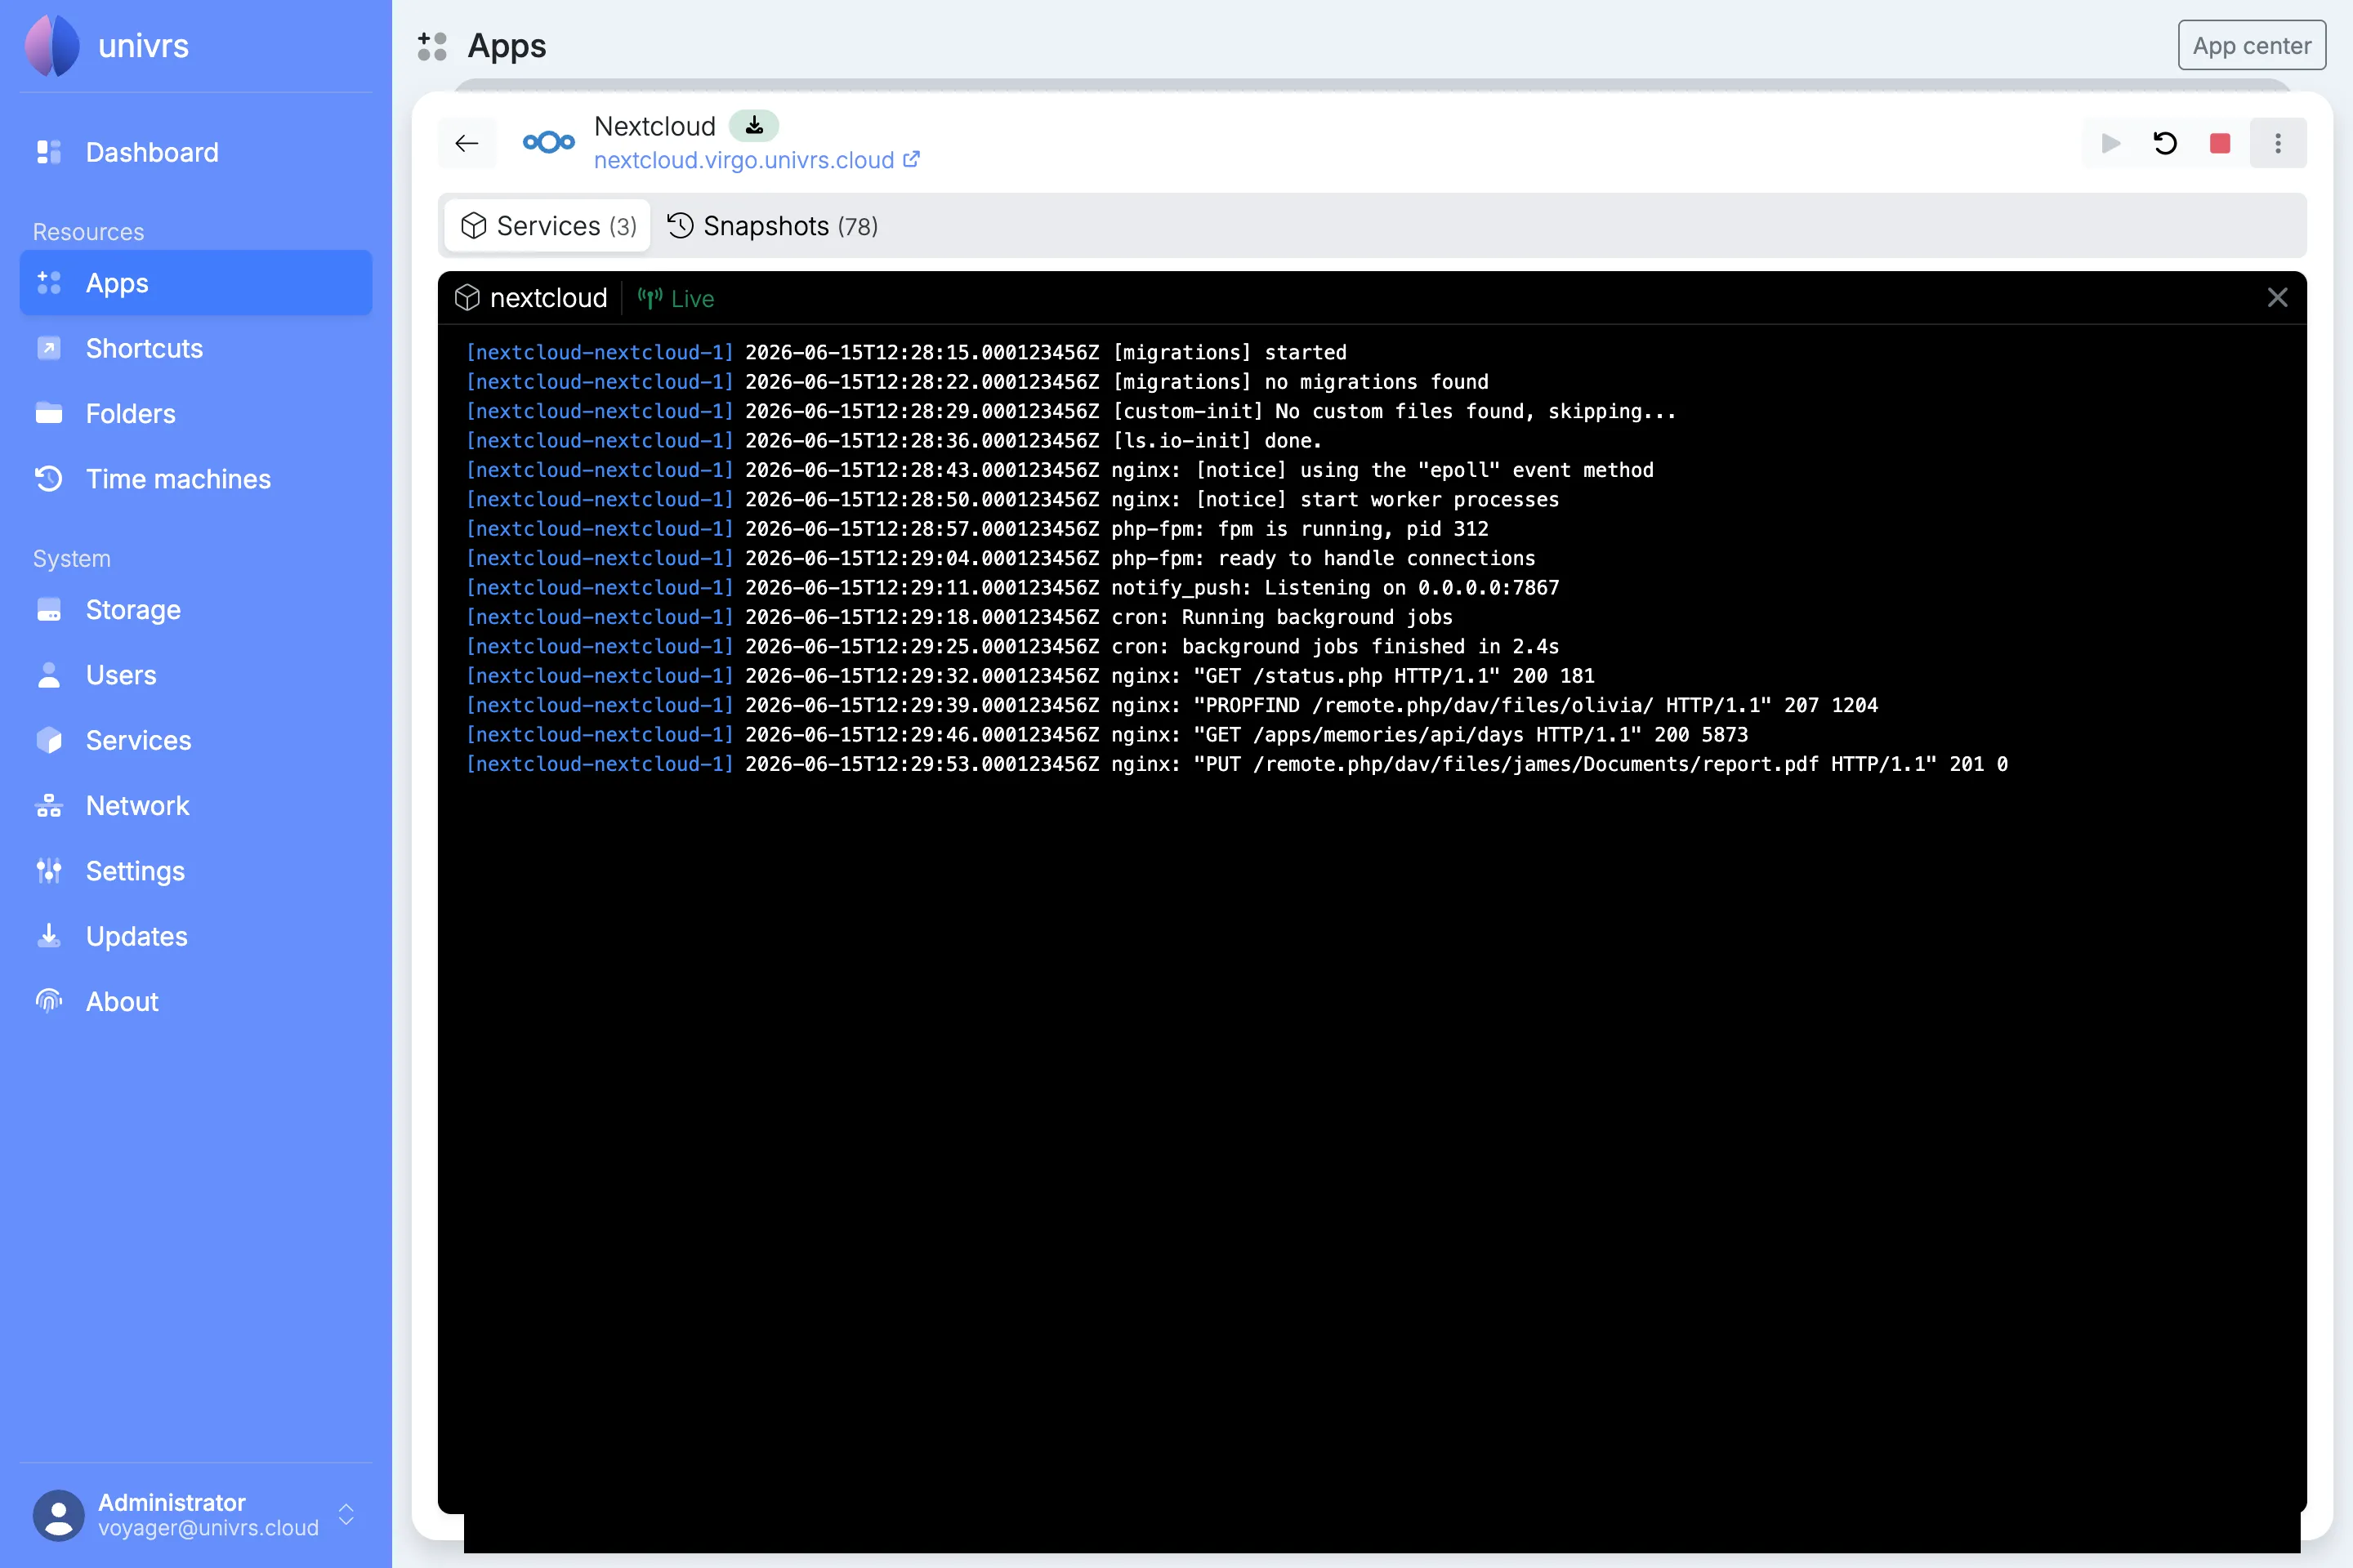Close the nextcloud log viewer
2353x1568 pixels.
click(x=2278, y=298)
